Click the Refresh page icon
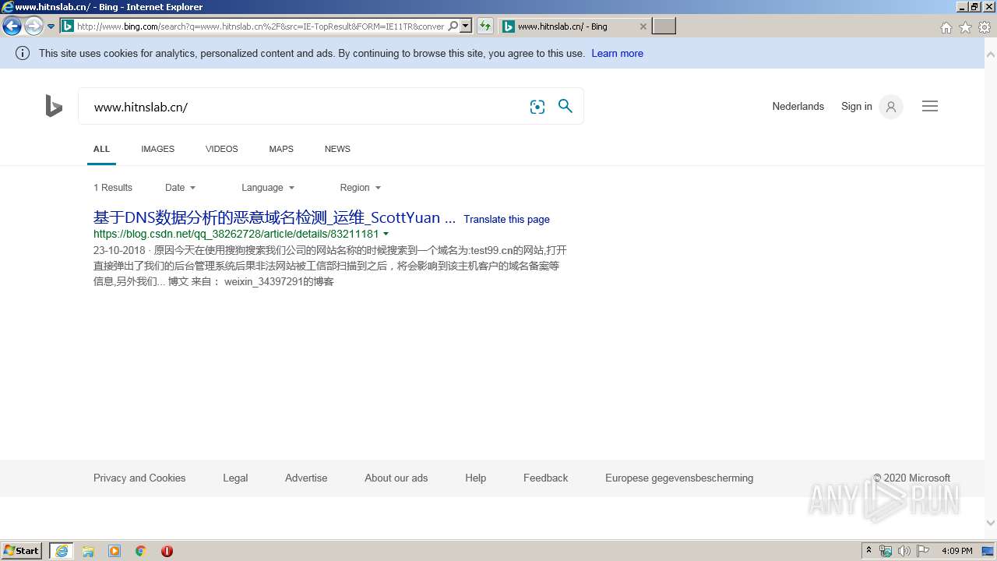The height and width of the screenshot is (561, 997). (485, 26)
